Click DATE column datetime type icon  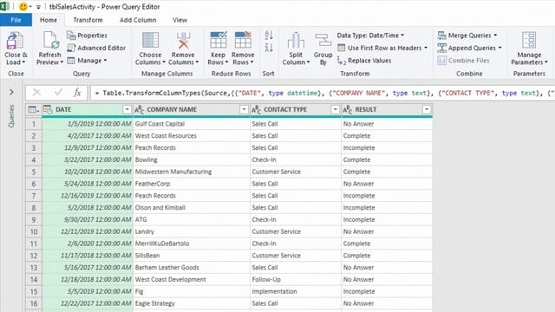pyautogui.click(x=48, y=110)
